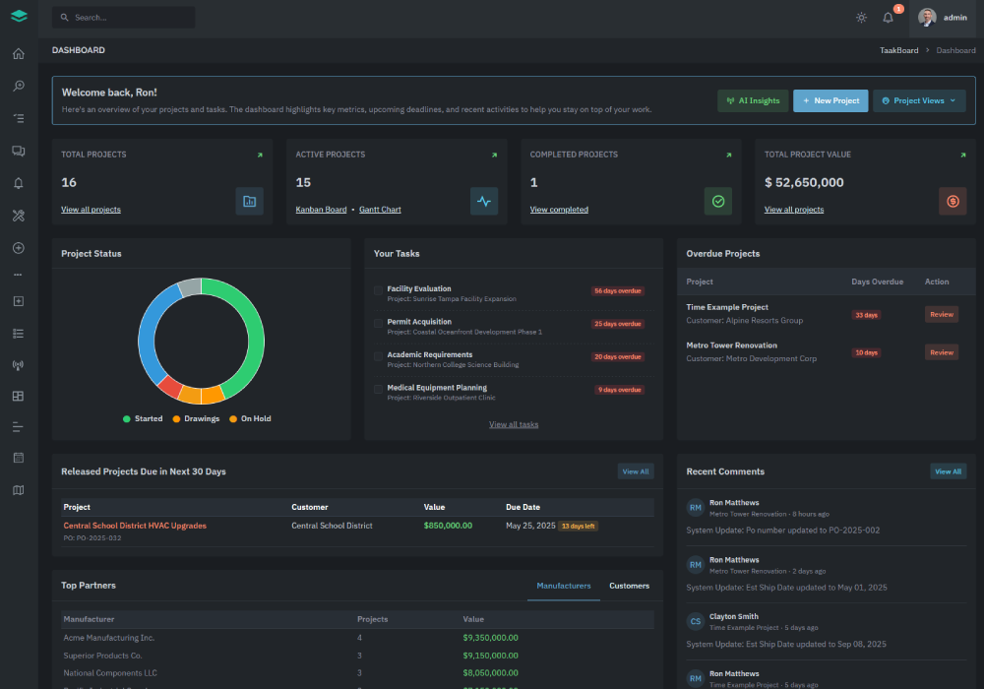Click the dollar icon on Total Project Value card
The image size is (984, 689).
pos(953,202)
